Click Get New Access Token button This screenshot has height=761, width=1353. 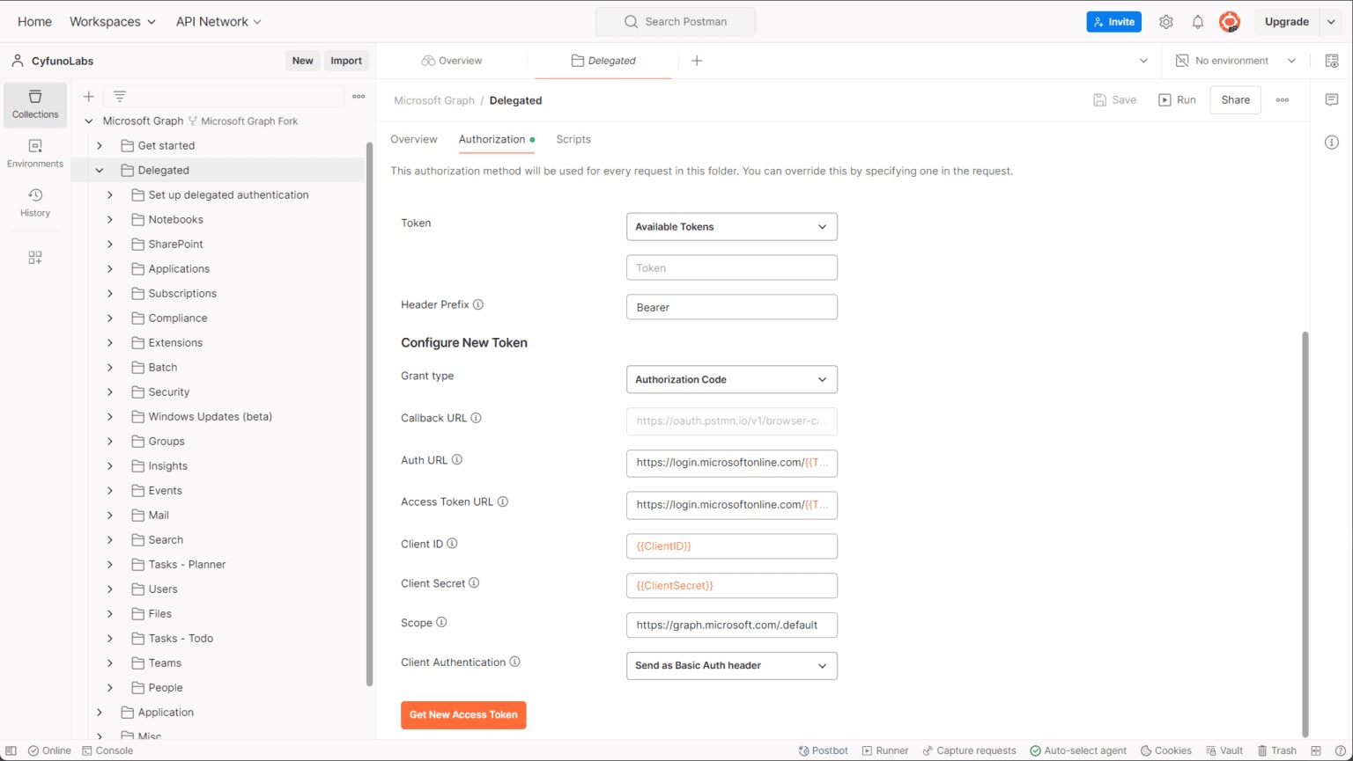463,715
